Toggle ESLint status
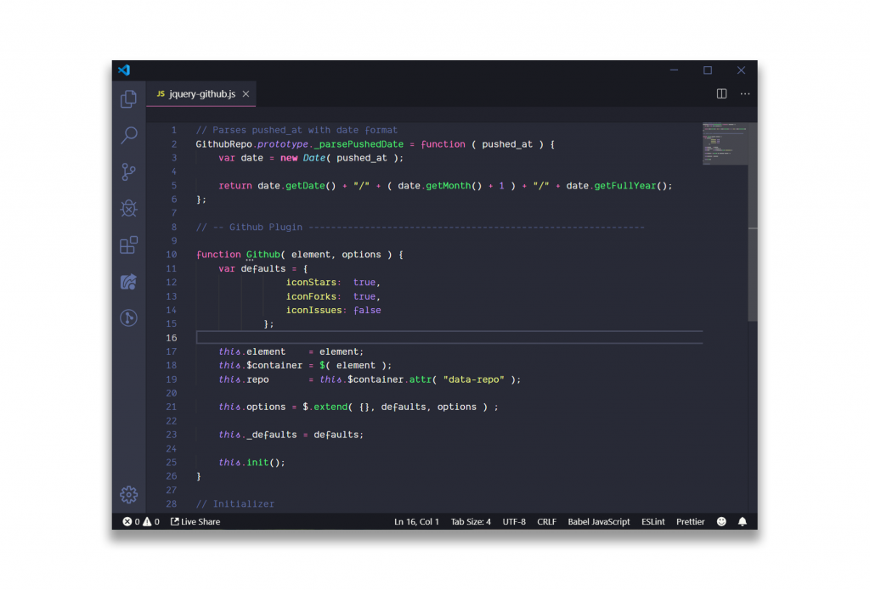 click(652, 521)
